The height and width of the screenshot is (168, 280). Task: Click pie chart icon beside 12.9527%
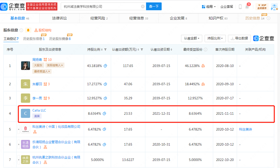(x=105, y=98)
